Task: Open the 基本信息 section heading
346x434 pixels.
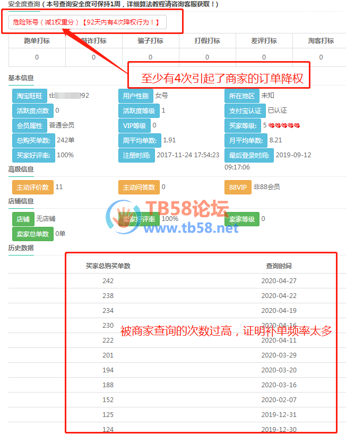Action: click(x=21, y=78)
